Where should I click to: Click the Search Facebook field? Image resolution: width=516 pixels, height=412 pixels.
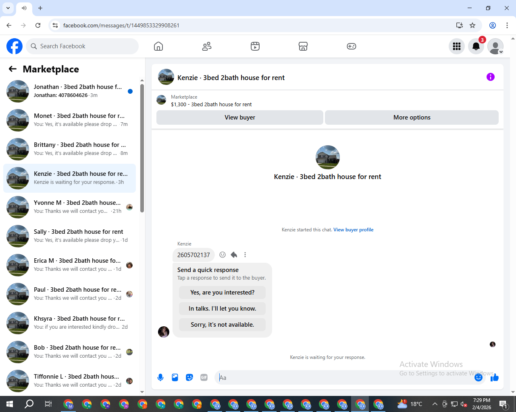[82, 46]
